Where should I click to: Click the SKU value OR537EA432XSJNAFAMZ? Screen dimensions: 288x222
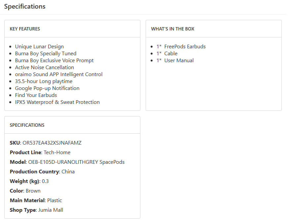click(x=52, y=143)
